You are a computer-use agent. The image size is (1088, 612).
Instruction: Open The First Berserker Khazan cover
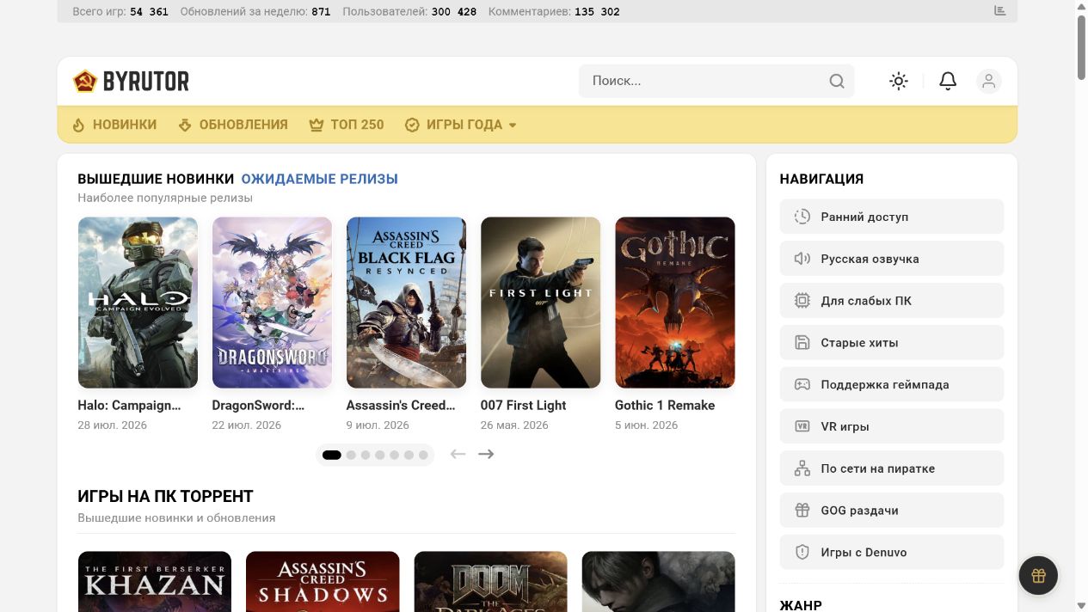pyautogui.click(x=155, y=582)
